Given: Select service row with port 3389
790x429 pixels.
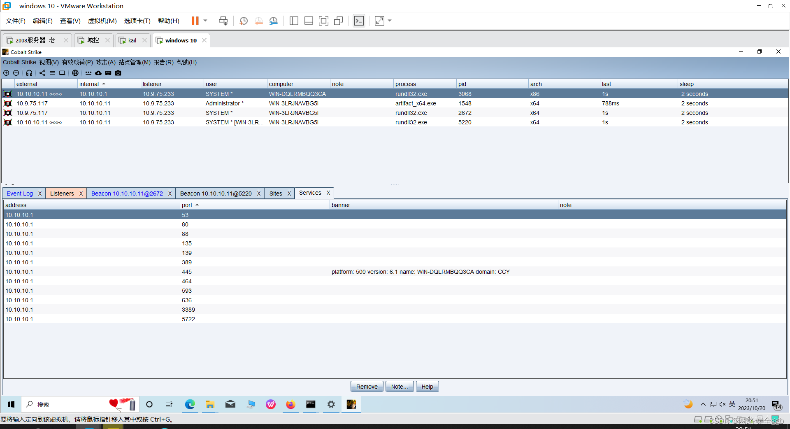Looking at the screenshot, I should [x=395, y=310].
